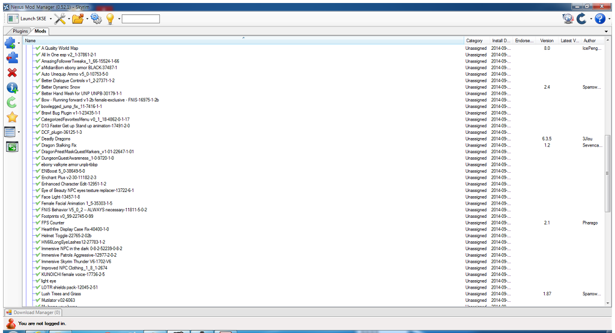Sort mods by the Name column header
Screen dimensions: 615x333
243,40
